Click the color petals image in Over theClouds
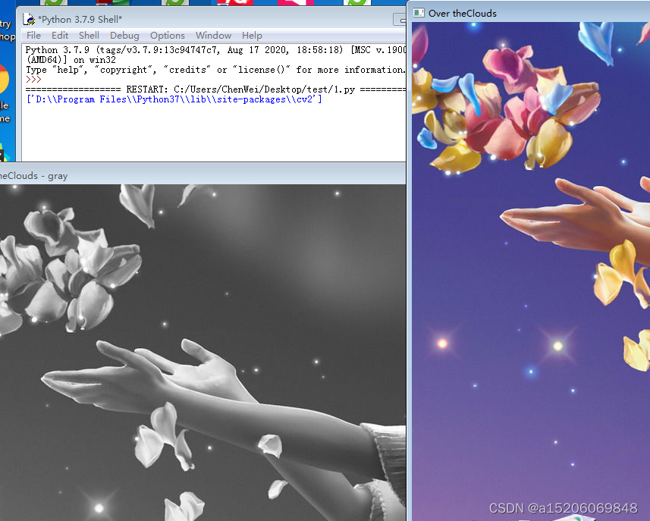The width and height of the screenshot is (650, 521). coord(531,271)
